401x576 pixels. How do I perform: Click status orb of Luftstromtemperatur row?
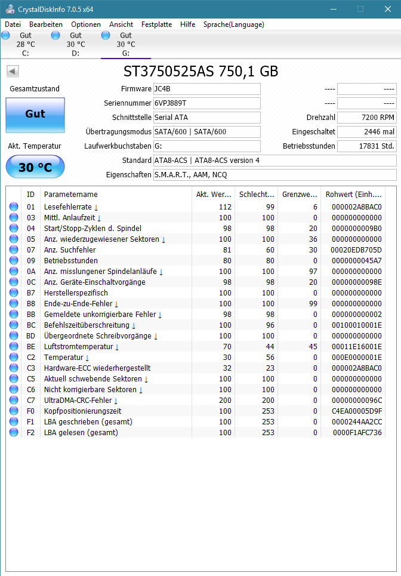pyautogui.click(x=14, y=346)
